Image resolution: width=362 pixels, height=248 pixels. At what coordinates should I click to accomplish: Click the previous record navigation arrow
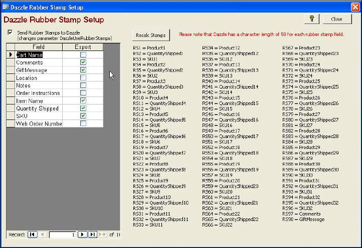point(43,234)
